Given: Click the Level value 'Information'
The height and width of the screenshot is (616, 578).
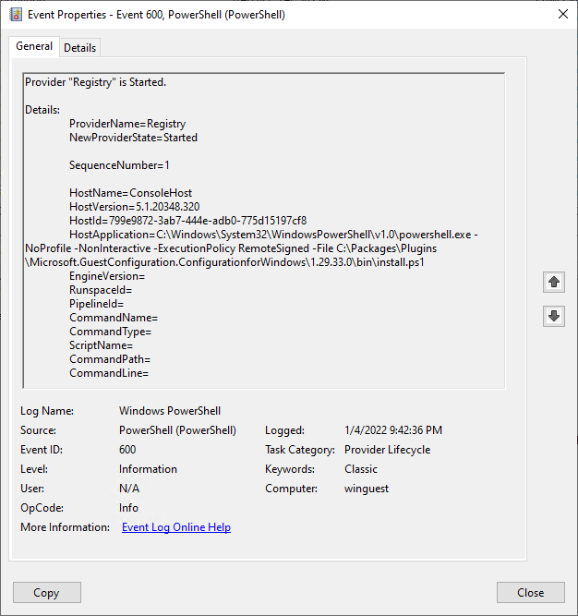Looking at the screenshot, I should (x=148, y=469).
